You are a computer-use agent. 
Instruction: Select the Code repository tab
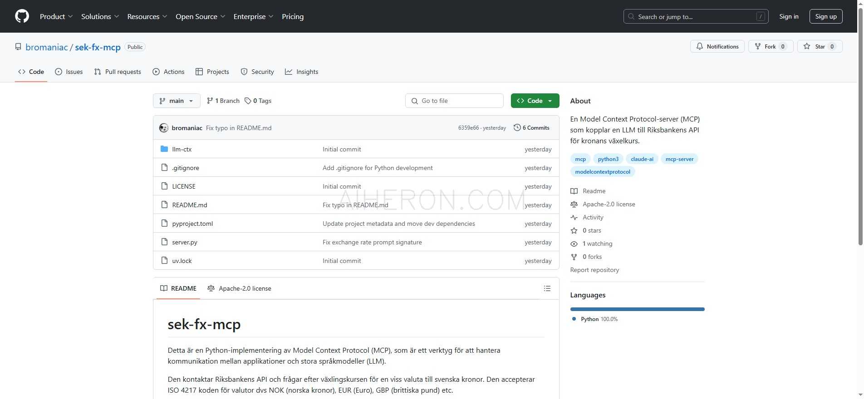click(31, 72)
